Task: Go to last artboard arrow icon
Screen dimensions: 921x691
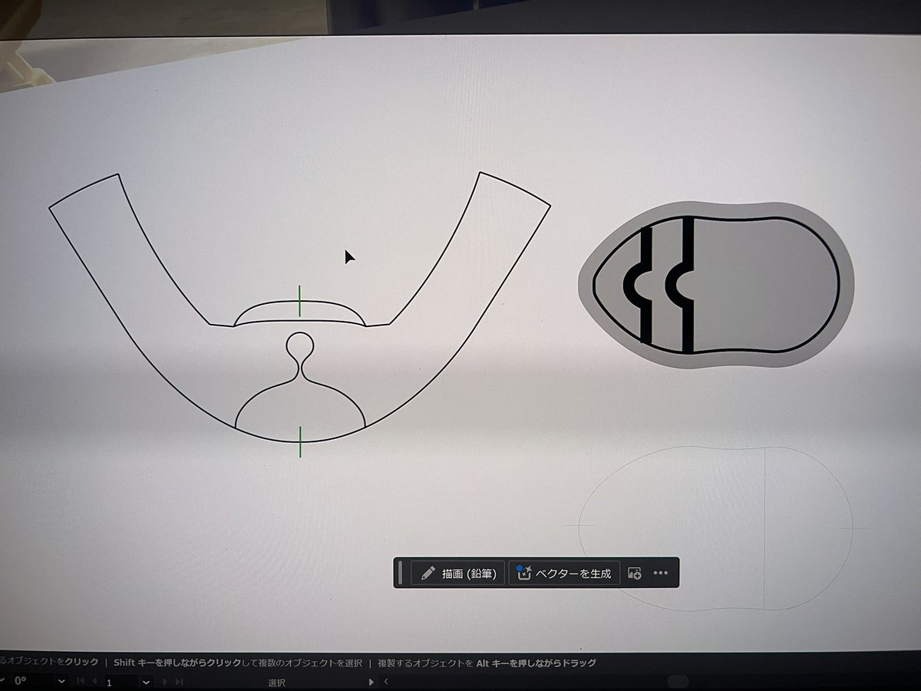Action: click(179, 682)
